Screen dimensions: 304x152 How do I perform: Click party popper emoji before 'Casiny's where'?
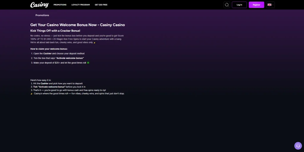click(x=32, y=94)
